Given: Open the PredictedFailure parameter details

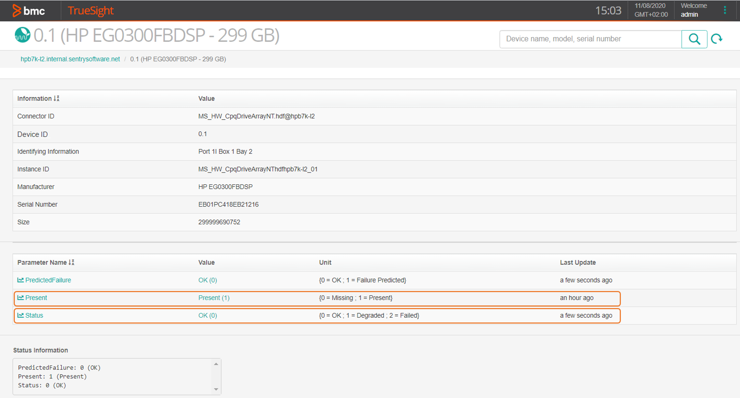Looking at the screenshot, I should 48,280.
